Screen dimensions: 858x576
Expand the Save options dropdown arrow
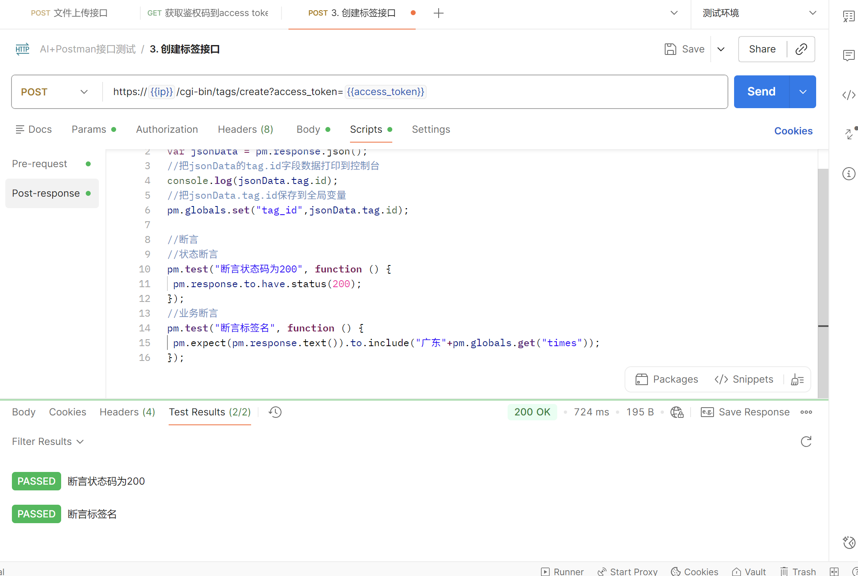(721, 49)
